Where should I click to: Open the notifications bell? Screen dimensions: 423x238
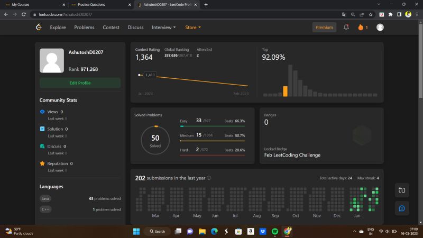tap(346, 27)
